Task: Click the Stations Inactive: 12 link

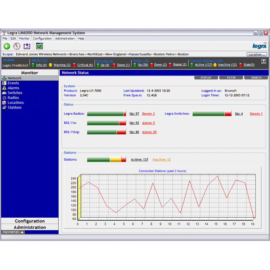Action: tap(162, 159)
